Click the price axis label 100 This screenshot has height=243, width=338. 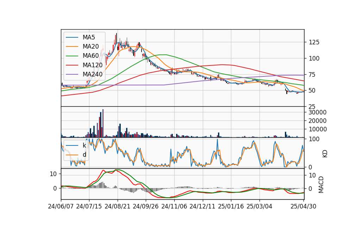click(x=314, y=58)
